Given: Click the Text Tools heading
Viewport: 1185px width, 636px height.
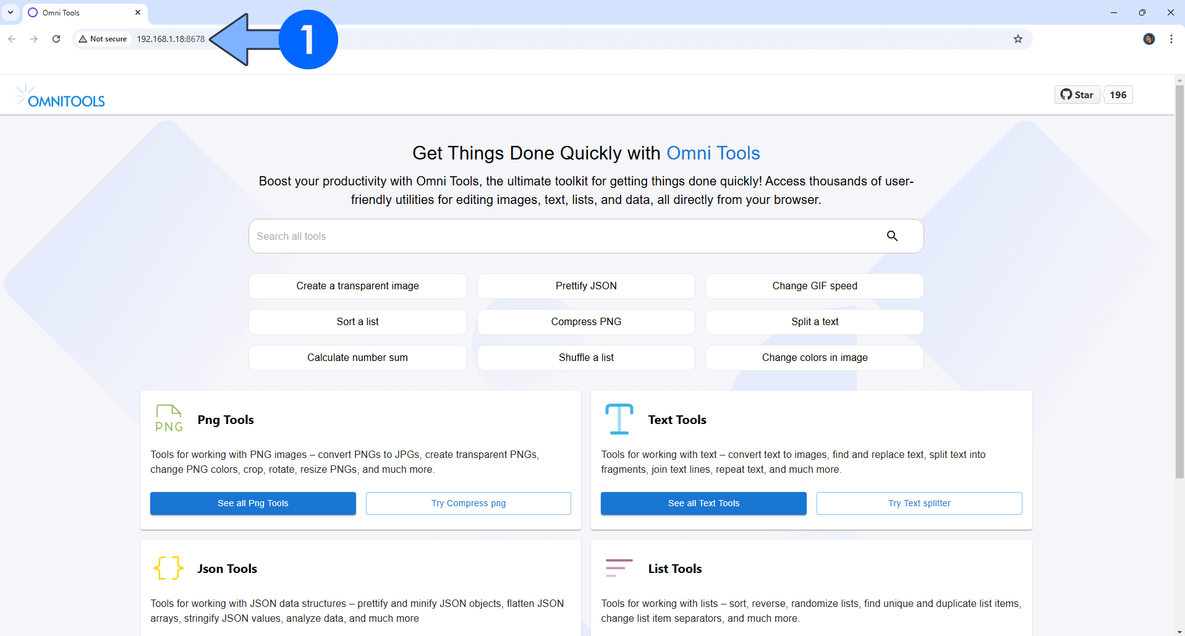Looking at the screenshot, I should tap(677, 420).
